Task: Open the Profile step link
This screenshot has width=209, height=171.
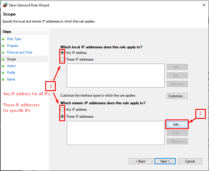Action: [x=11, y=73]
